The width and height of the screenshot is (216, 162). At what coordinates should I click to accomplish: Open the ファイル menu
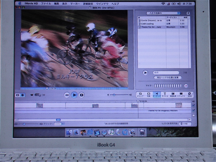pyautogui.click(x=46, y=4)
